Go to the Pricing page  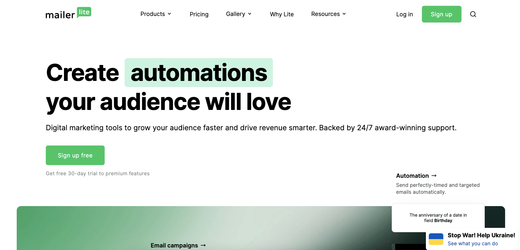[x=199, y=14]
